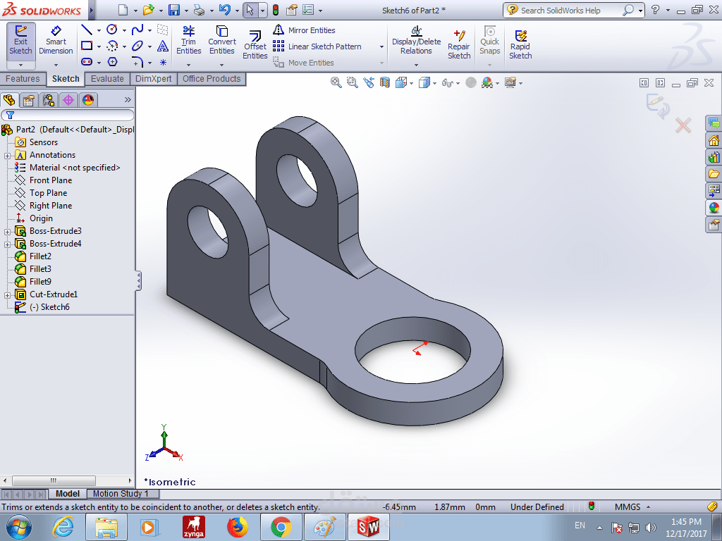Open the Display/Delete Relations dropdown arrow
Viewport: 722px width, 541px height.
point(416,65)
